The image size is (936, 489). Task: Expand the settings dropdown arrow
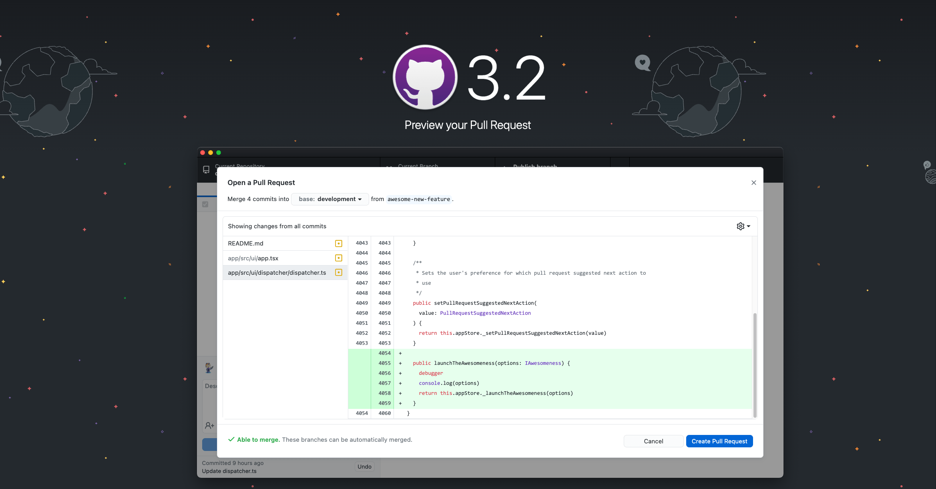pos(748,226)
